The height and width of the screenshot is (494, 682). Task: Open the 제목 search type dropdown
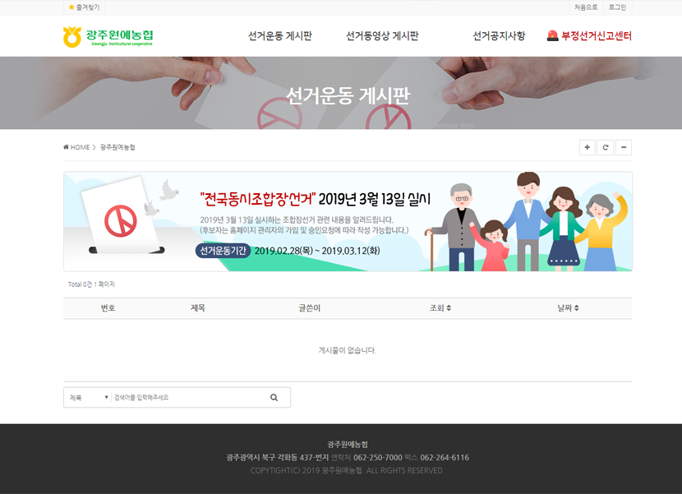87,398
